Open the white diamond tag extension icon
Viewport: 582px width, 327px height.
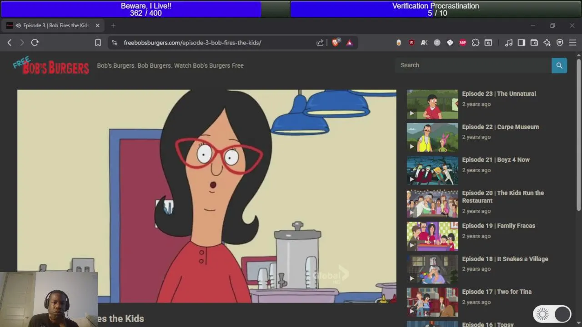pyautogui.click(x=450, y=43)
